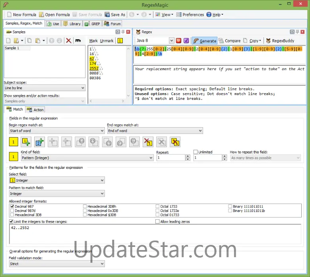Image resolution: width=310 pixels, height=277 pixels.
Task: Click the generated regex text area
Action: click(x=220, y=54)
